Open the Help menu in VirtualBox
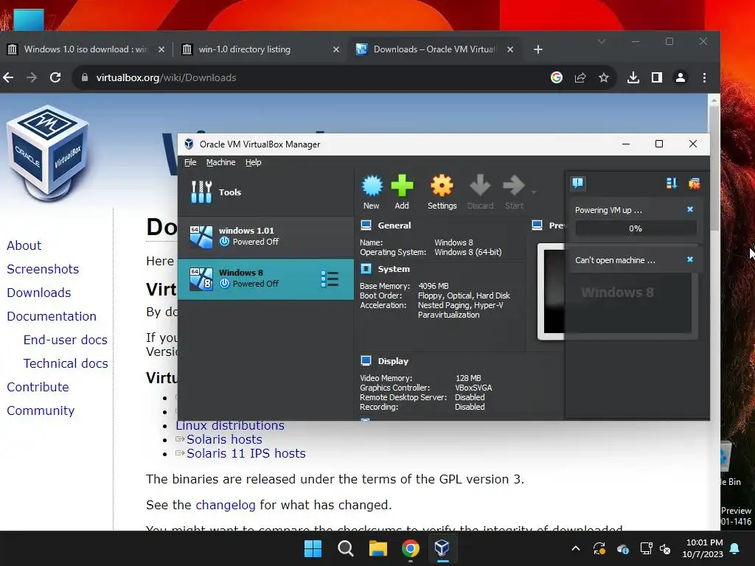Screen dimensions: 755x566 (254, 162)
